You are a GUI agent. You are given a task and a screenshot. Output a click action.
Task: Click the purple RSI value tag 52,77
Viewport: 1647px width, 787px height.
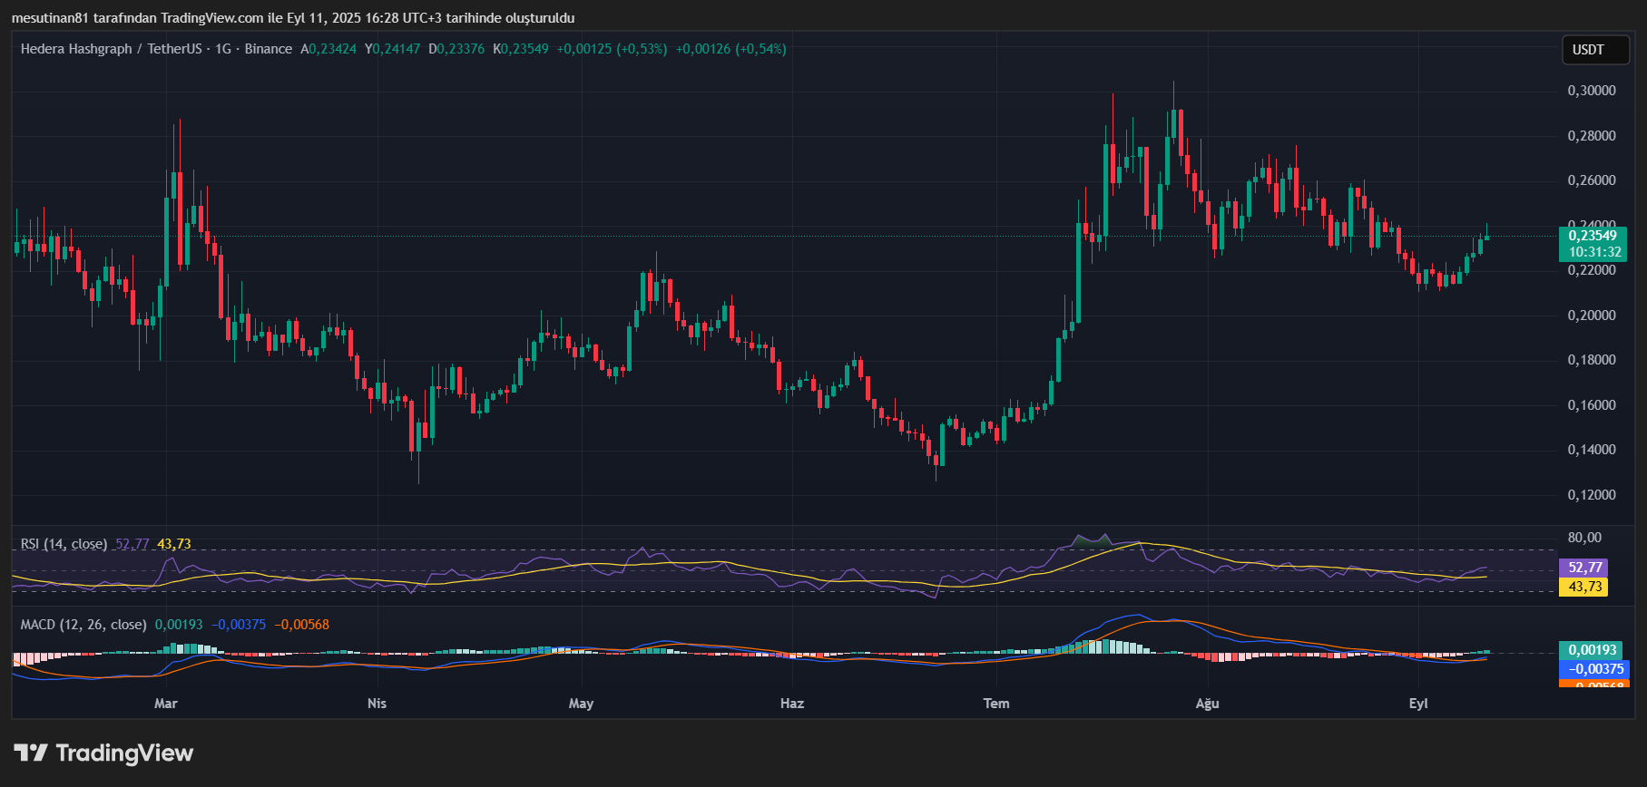tap(1584, 568)
